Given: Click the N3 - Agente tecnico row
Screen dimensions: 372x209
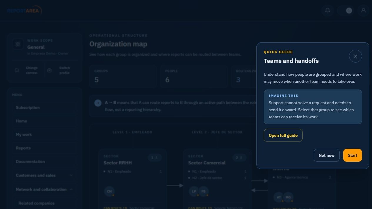Looking at the screenshot, I should [302, 177].
